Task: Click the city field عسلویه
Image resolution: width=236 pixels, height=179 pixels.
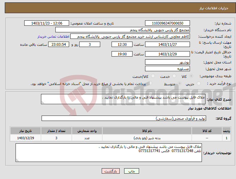Action: point(168,69)
